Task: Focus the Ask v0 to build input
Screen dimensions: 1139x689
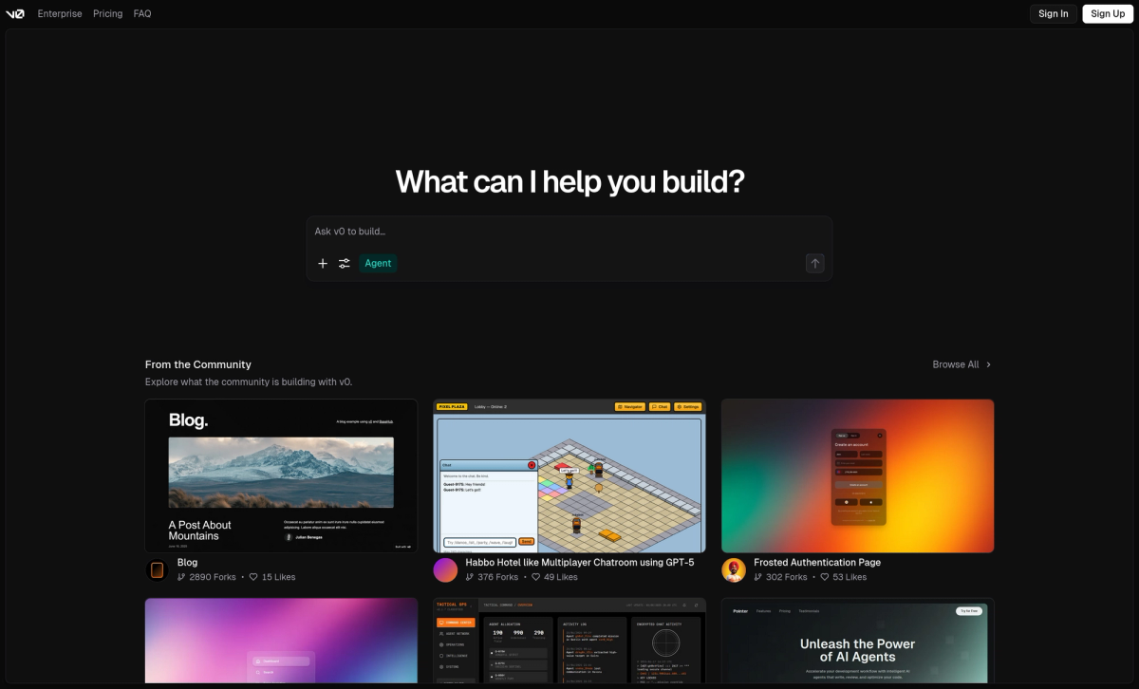Action: (569, 232)
